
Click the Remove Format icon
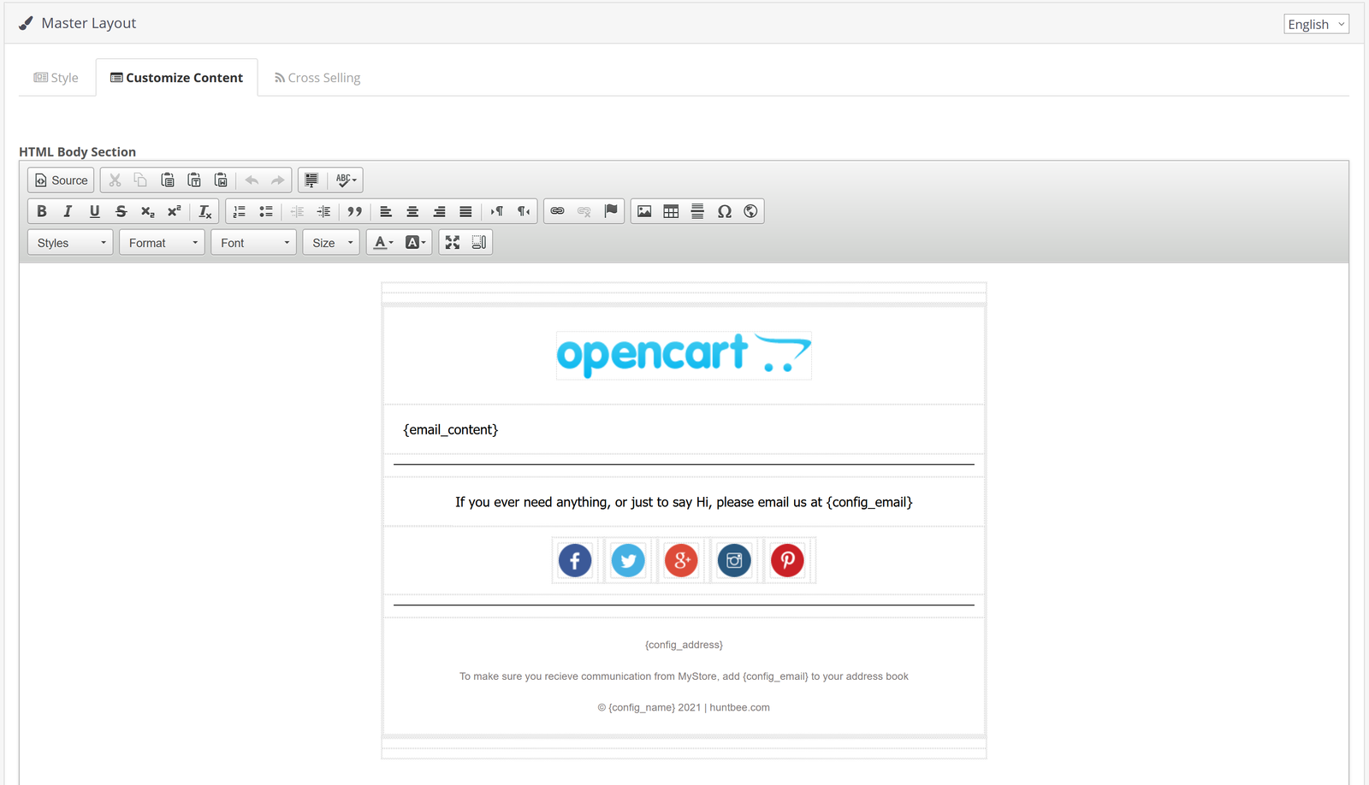[204, 211]
